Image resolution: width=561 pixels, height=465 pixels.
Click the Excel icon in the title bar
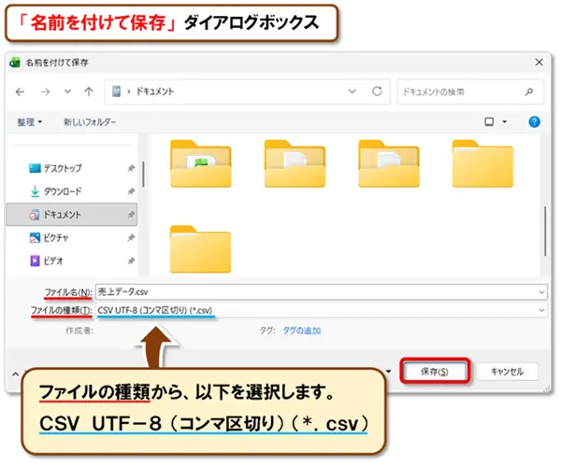point(15,63)
